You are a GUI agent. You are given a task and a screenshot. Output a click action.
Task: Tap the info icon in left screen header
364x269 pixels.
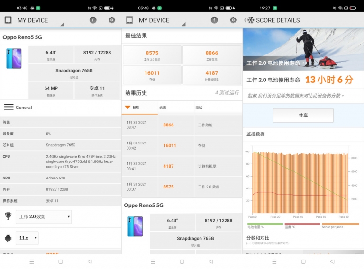pos(93,20)
